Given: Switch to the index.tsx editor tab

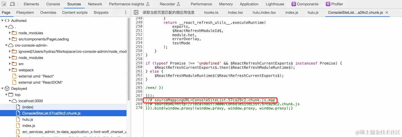Looking at the screenshot, I should click(235, 12).
